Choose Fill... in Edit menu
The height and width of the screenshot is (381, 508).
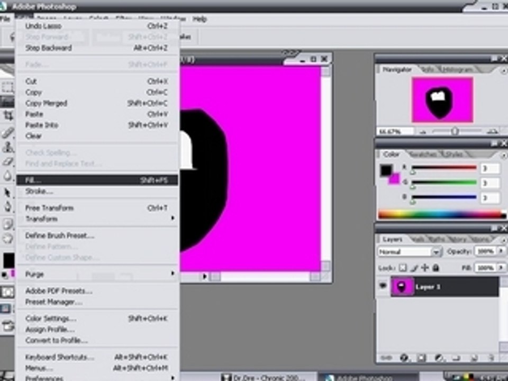pos(97,180)
